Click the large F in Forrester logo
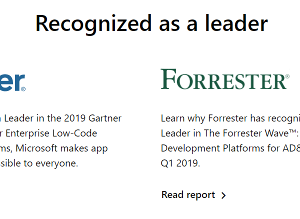The height and width of the screenshot is (219, 300). pos(168,79)
